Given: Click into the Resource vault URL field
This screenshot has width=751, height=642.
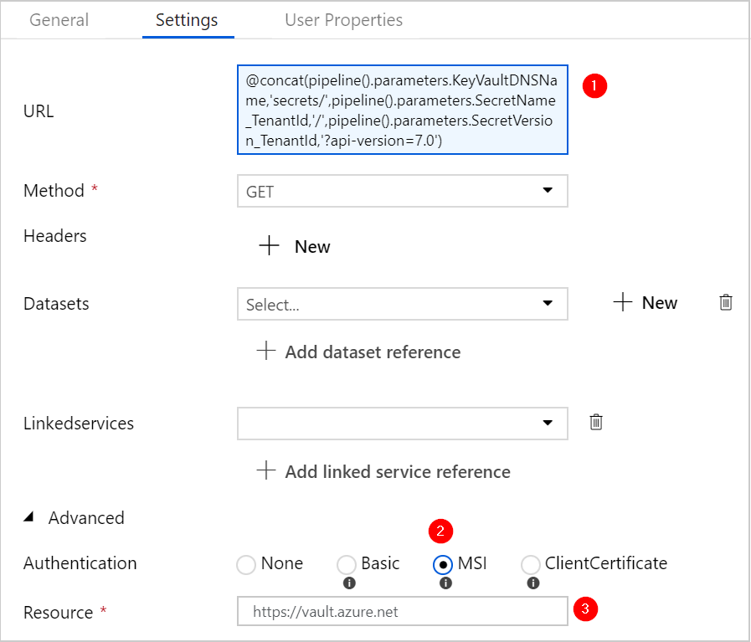Looking at the screenshot, I should coord(403,611).
